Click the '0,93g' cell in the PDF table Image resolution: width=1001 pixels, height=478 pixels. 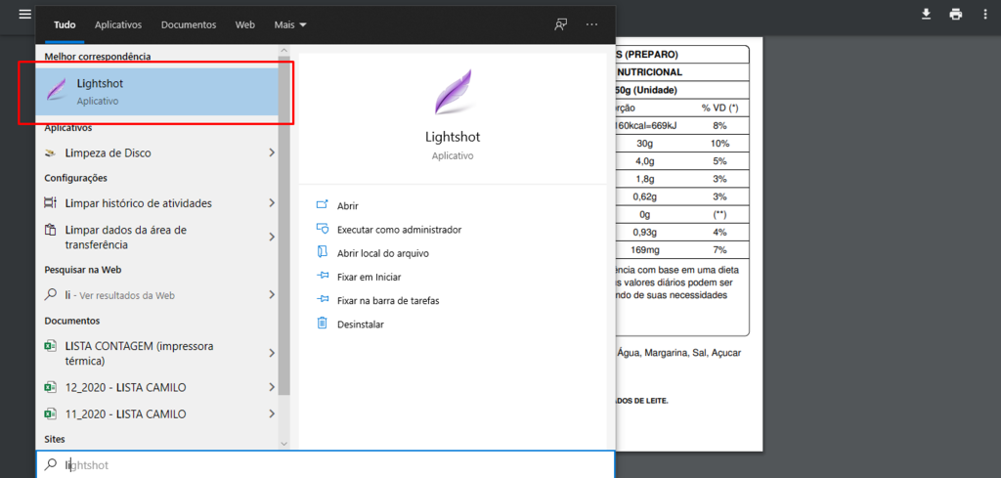pyautogui.click(x=643, y=232)
